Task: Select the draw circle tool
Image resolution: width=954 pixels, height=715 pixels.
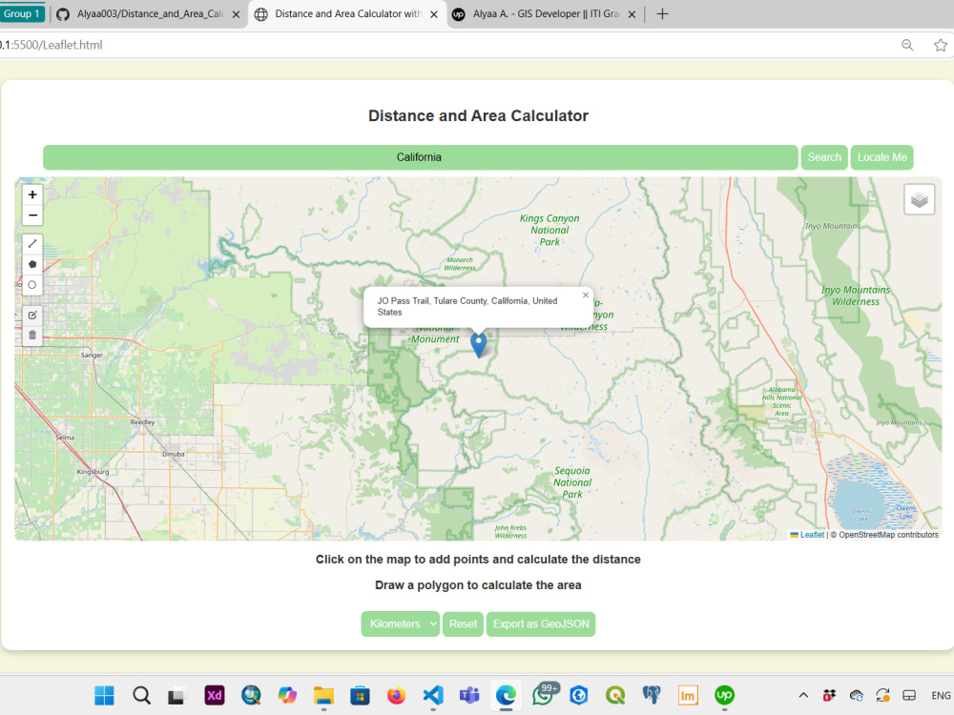Action: click(32, 284)
